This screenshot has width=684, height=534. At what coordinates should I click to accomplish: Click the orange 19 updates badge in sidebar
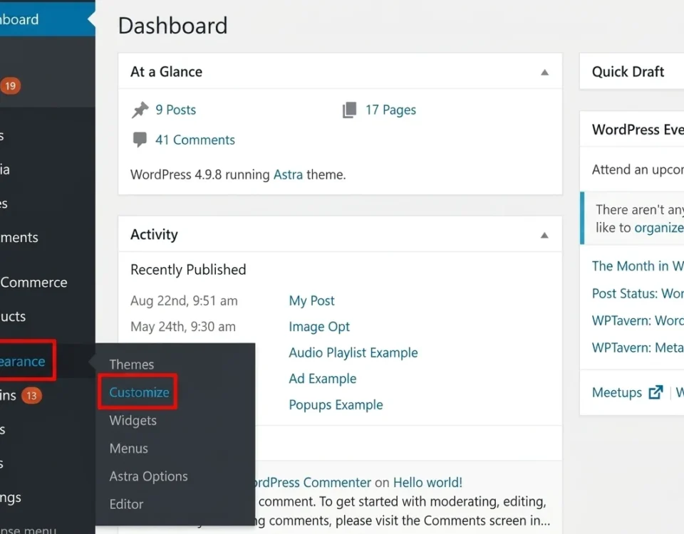[x=10, y=86]
